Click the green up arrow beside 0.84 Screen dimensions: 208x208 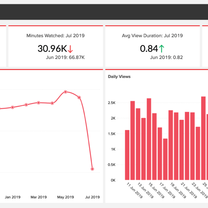pos(162,49)
